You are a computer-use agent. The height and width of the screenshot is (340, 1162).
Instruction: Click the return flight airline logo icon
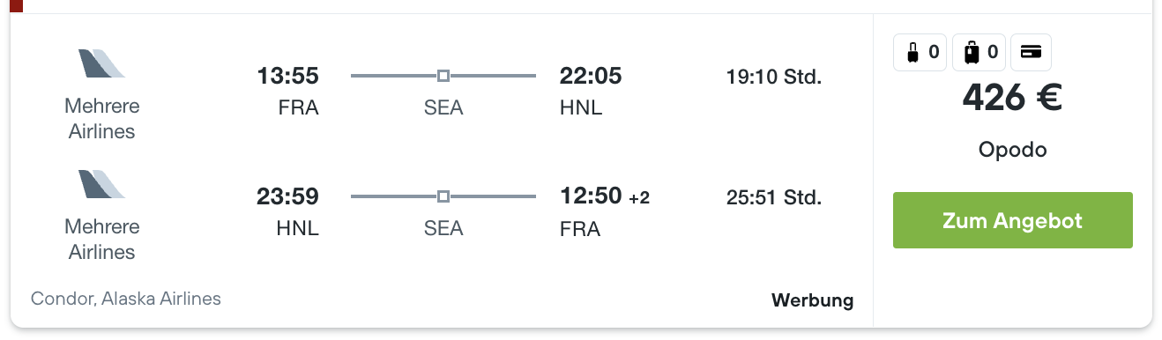coord(102,184)
